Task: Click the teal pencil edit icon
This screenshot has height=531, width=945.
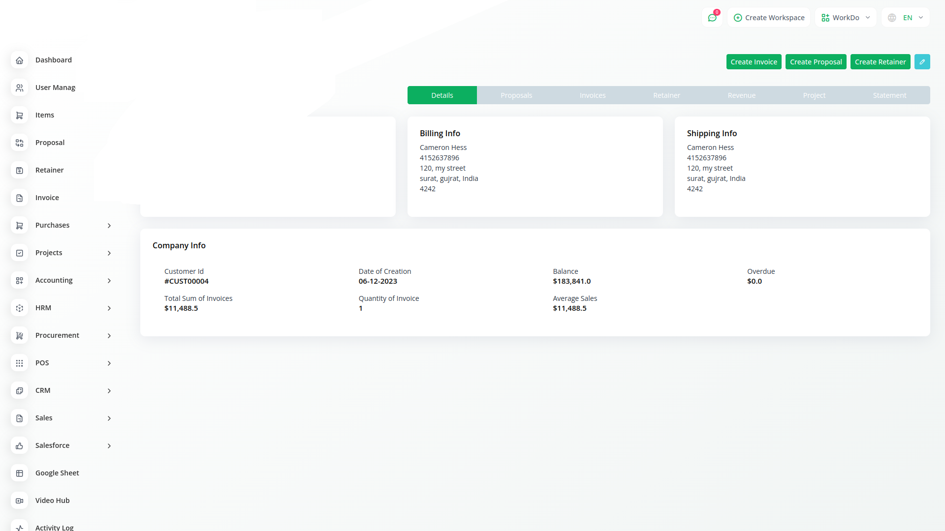Action: 922,62
